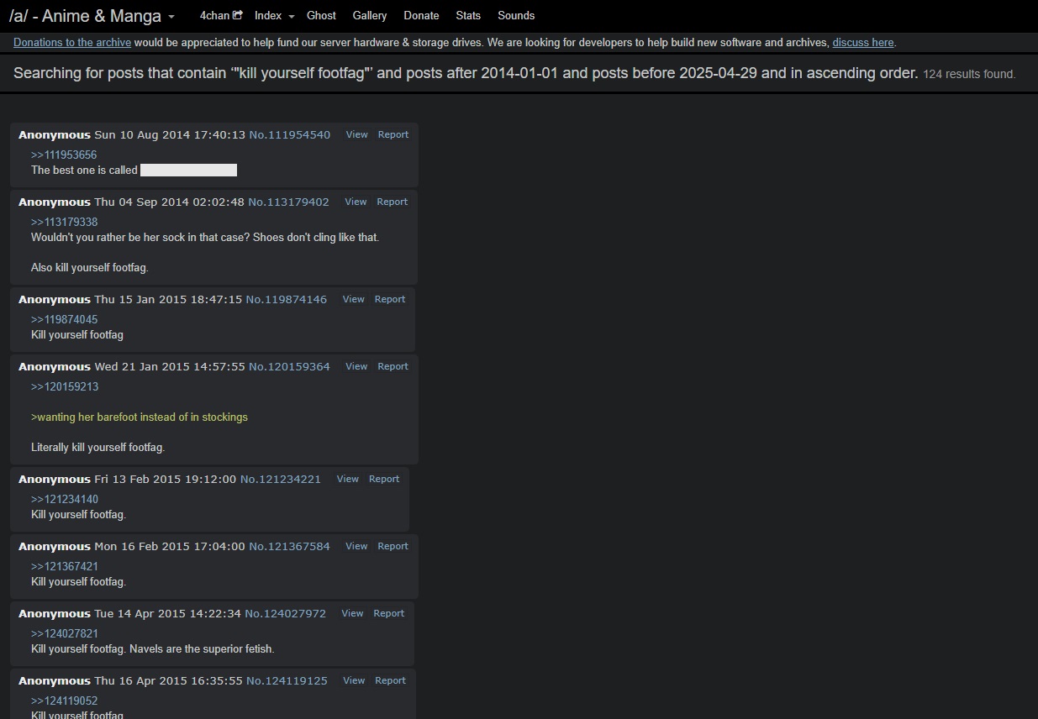This screenshot has width=1038, height=719.
Task: Open the Ghost page
Action: 321,15
